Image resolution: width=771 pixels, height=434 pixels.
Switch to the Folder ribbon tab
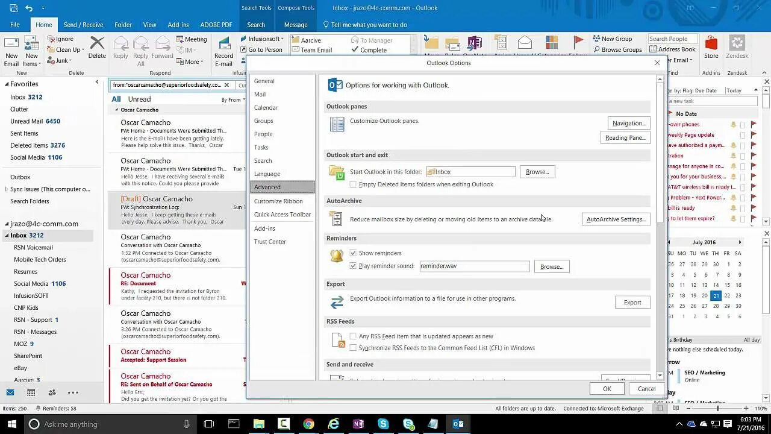123,25
